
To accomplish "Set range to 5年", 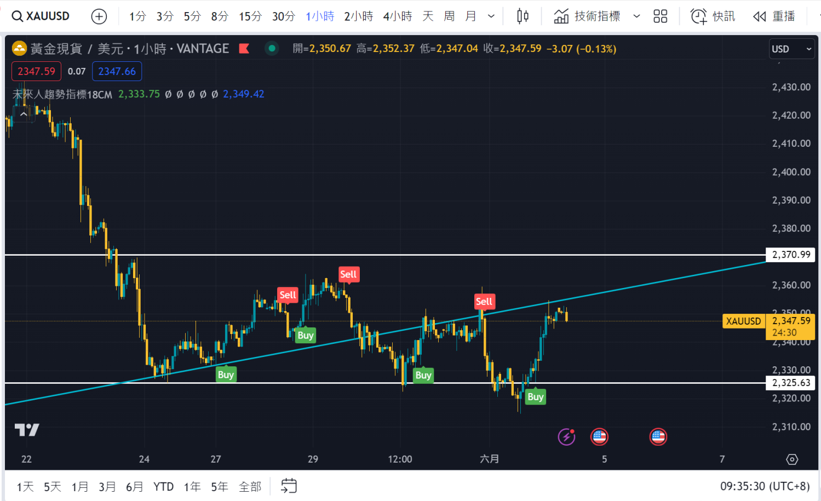I will pos(220,487).
